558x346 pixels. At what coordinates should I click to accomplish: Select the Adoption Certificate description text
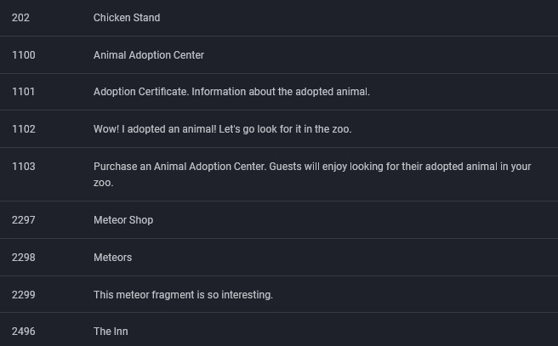(231, 92)
